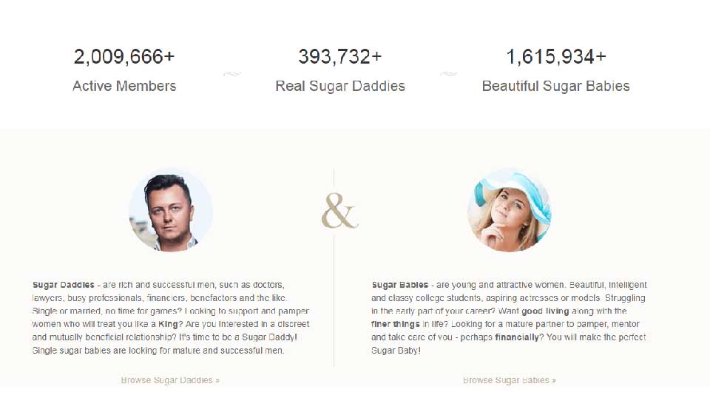Image resolution: width=710 pixels, height=415 pixels.
Task: Click the 2,009,666+ member count
Action: (124, 56)
